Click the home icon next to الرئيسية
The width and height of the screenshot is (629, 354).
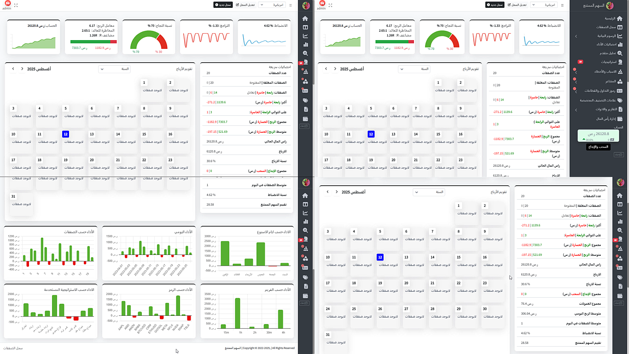pos(619,18)
